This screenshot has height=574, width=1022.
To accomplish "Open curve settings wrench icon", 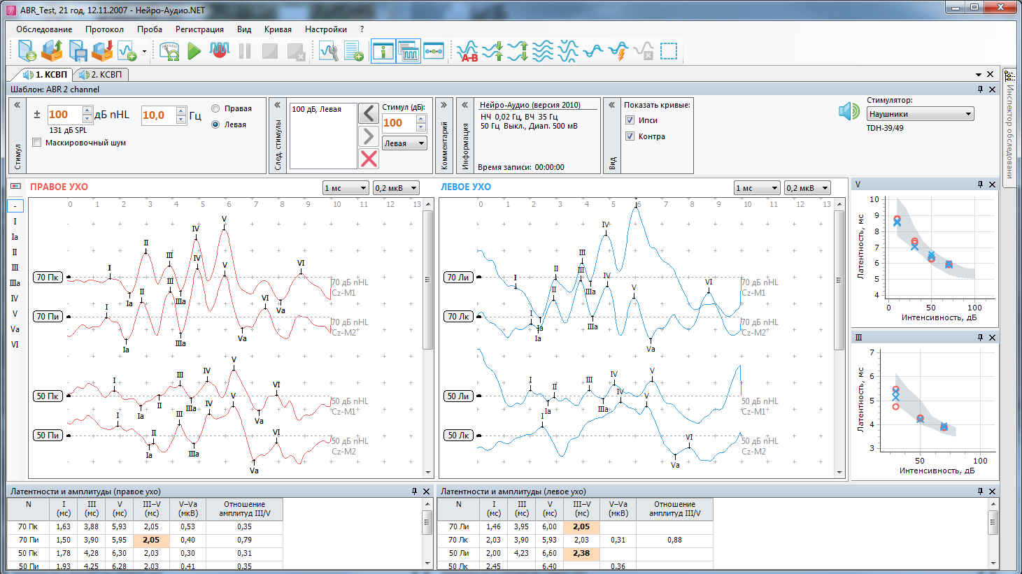I will coord(329,51).
